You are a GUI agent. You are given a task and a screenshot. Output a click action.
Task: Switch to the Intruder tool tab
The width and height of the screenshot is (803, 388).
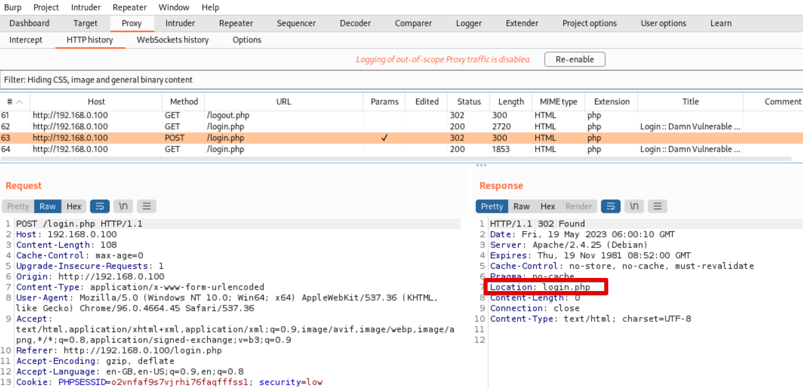180,23
